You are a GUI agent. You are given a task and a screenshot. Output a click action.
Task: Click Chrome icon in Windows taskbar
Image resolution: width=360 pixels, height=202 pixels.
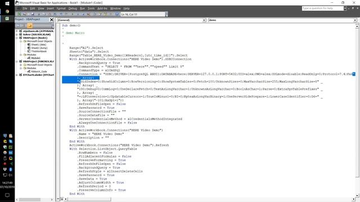tap(7, 11)
